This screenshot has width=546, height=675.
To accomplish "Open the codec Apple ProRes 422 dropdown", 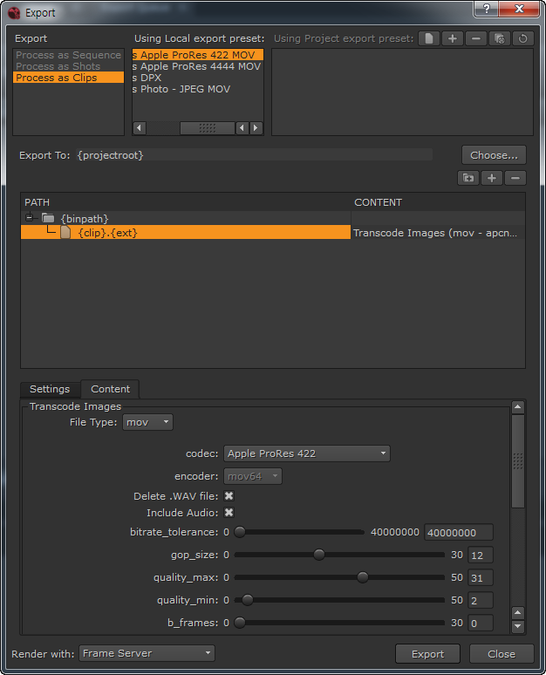I will (307, 453).
